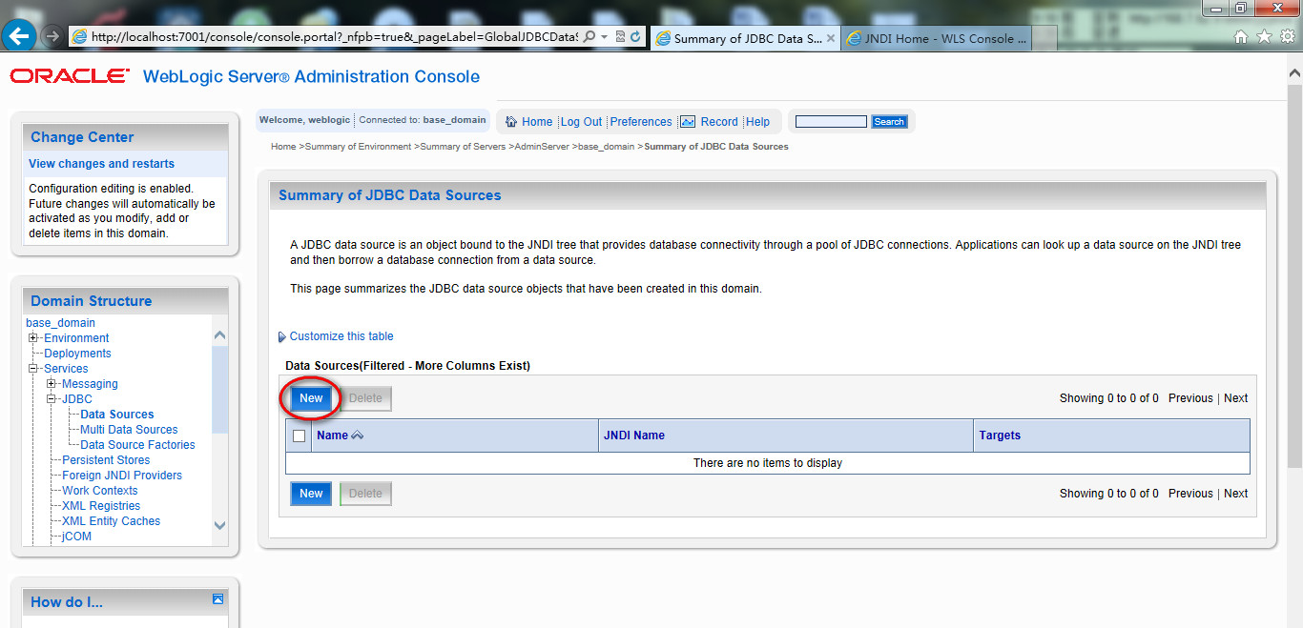1303x628 pixels.
Task: Open XML Entity Caches in the tree
Action: click(x=111, y=521)
